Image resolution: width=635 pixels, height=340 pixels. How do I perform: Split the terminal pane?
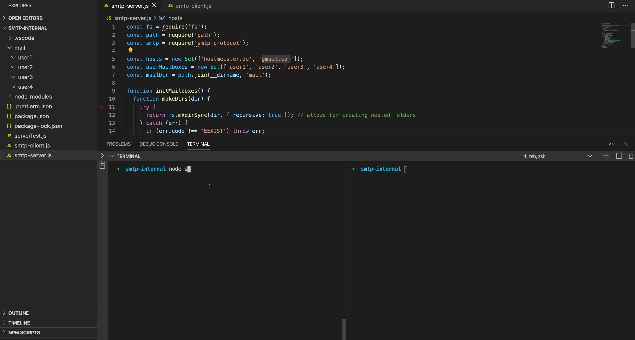click(x=619, y=156)
